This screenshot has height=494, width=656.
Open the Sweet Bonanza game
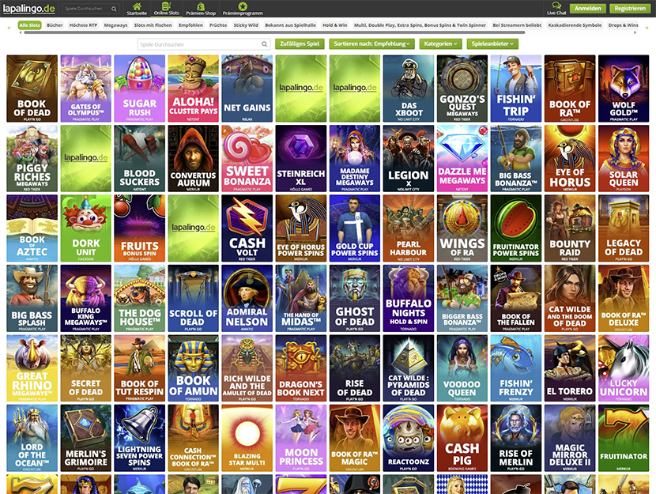247,158
